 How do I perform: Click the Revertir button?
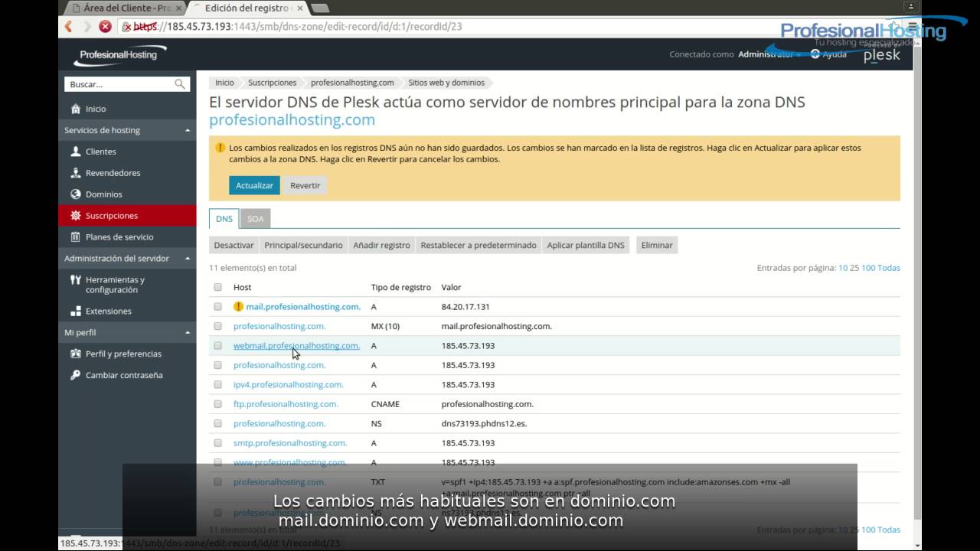(x=305, y=185)
